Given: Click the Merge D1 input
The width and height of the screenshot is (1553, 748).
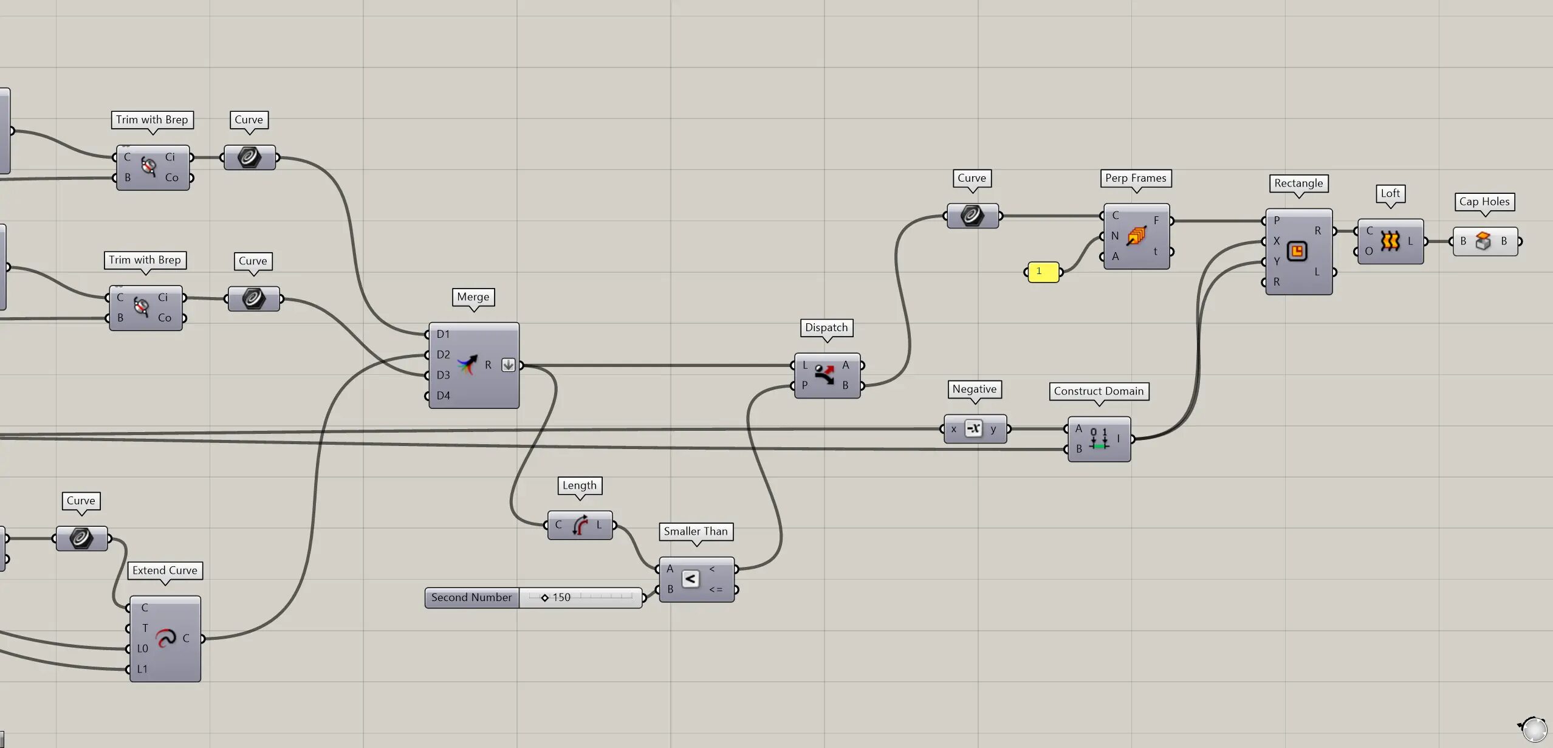Looking at the screenshot, I should [443, 334].
